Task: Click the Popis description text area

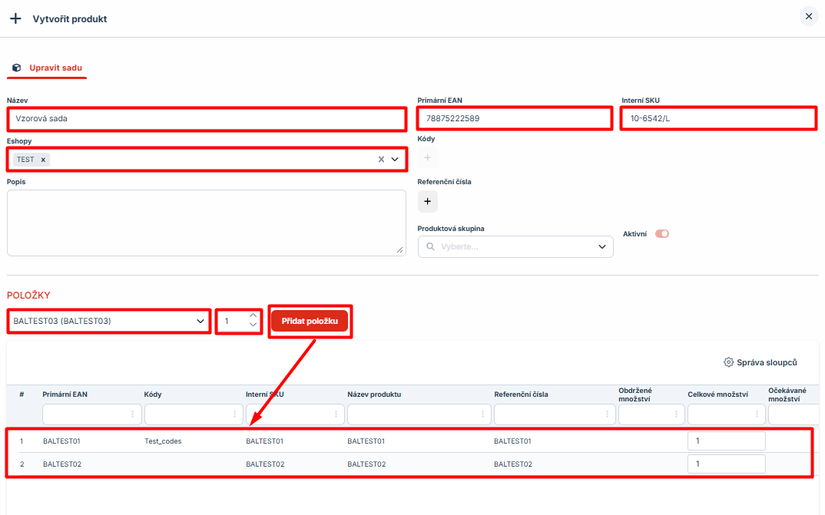Action: 206,223
